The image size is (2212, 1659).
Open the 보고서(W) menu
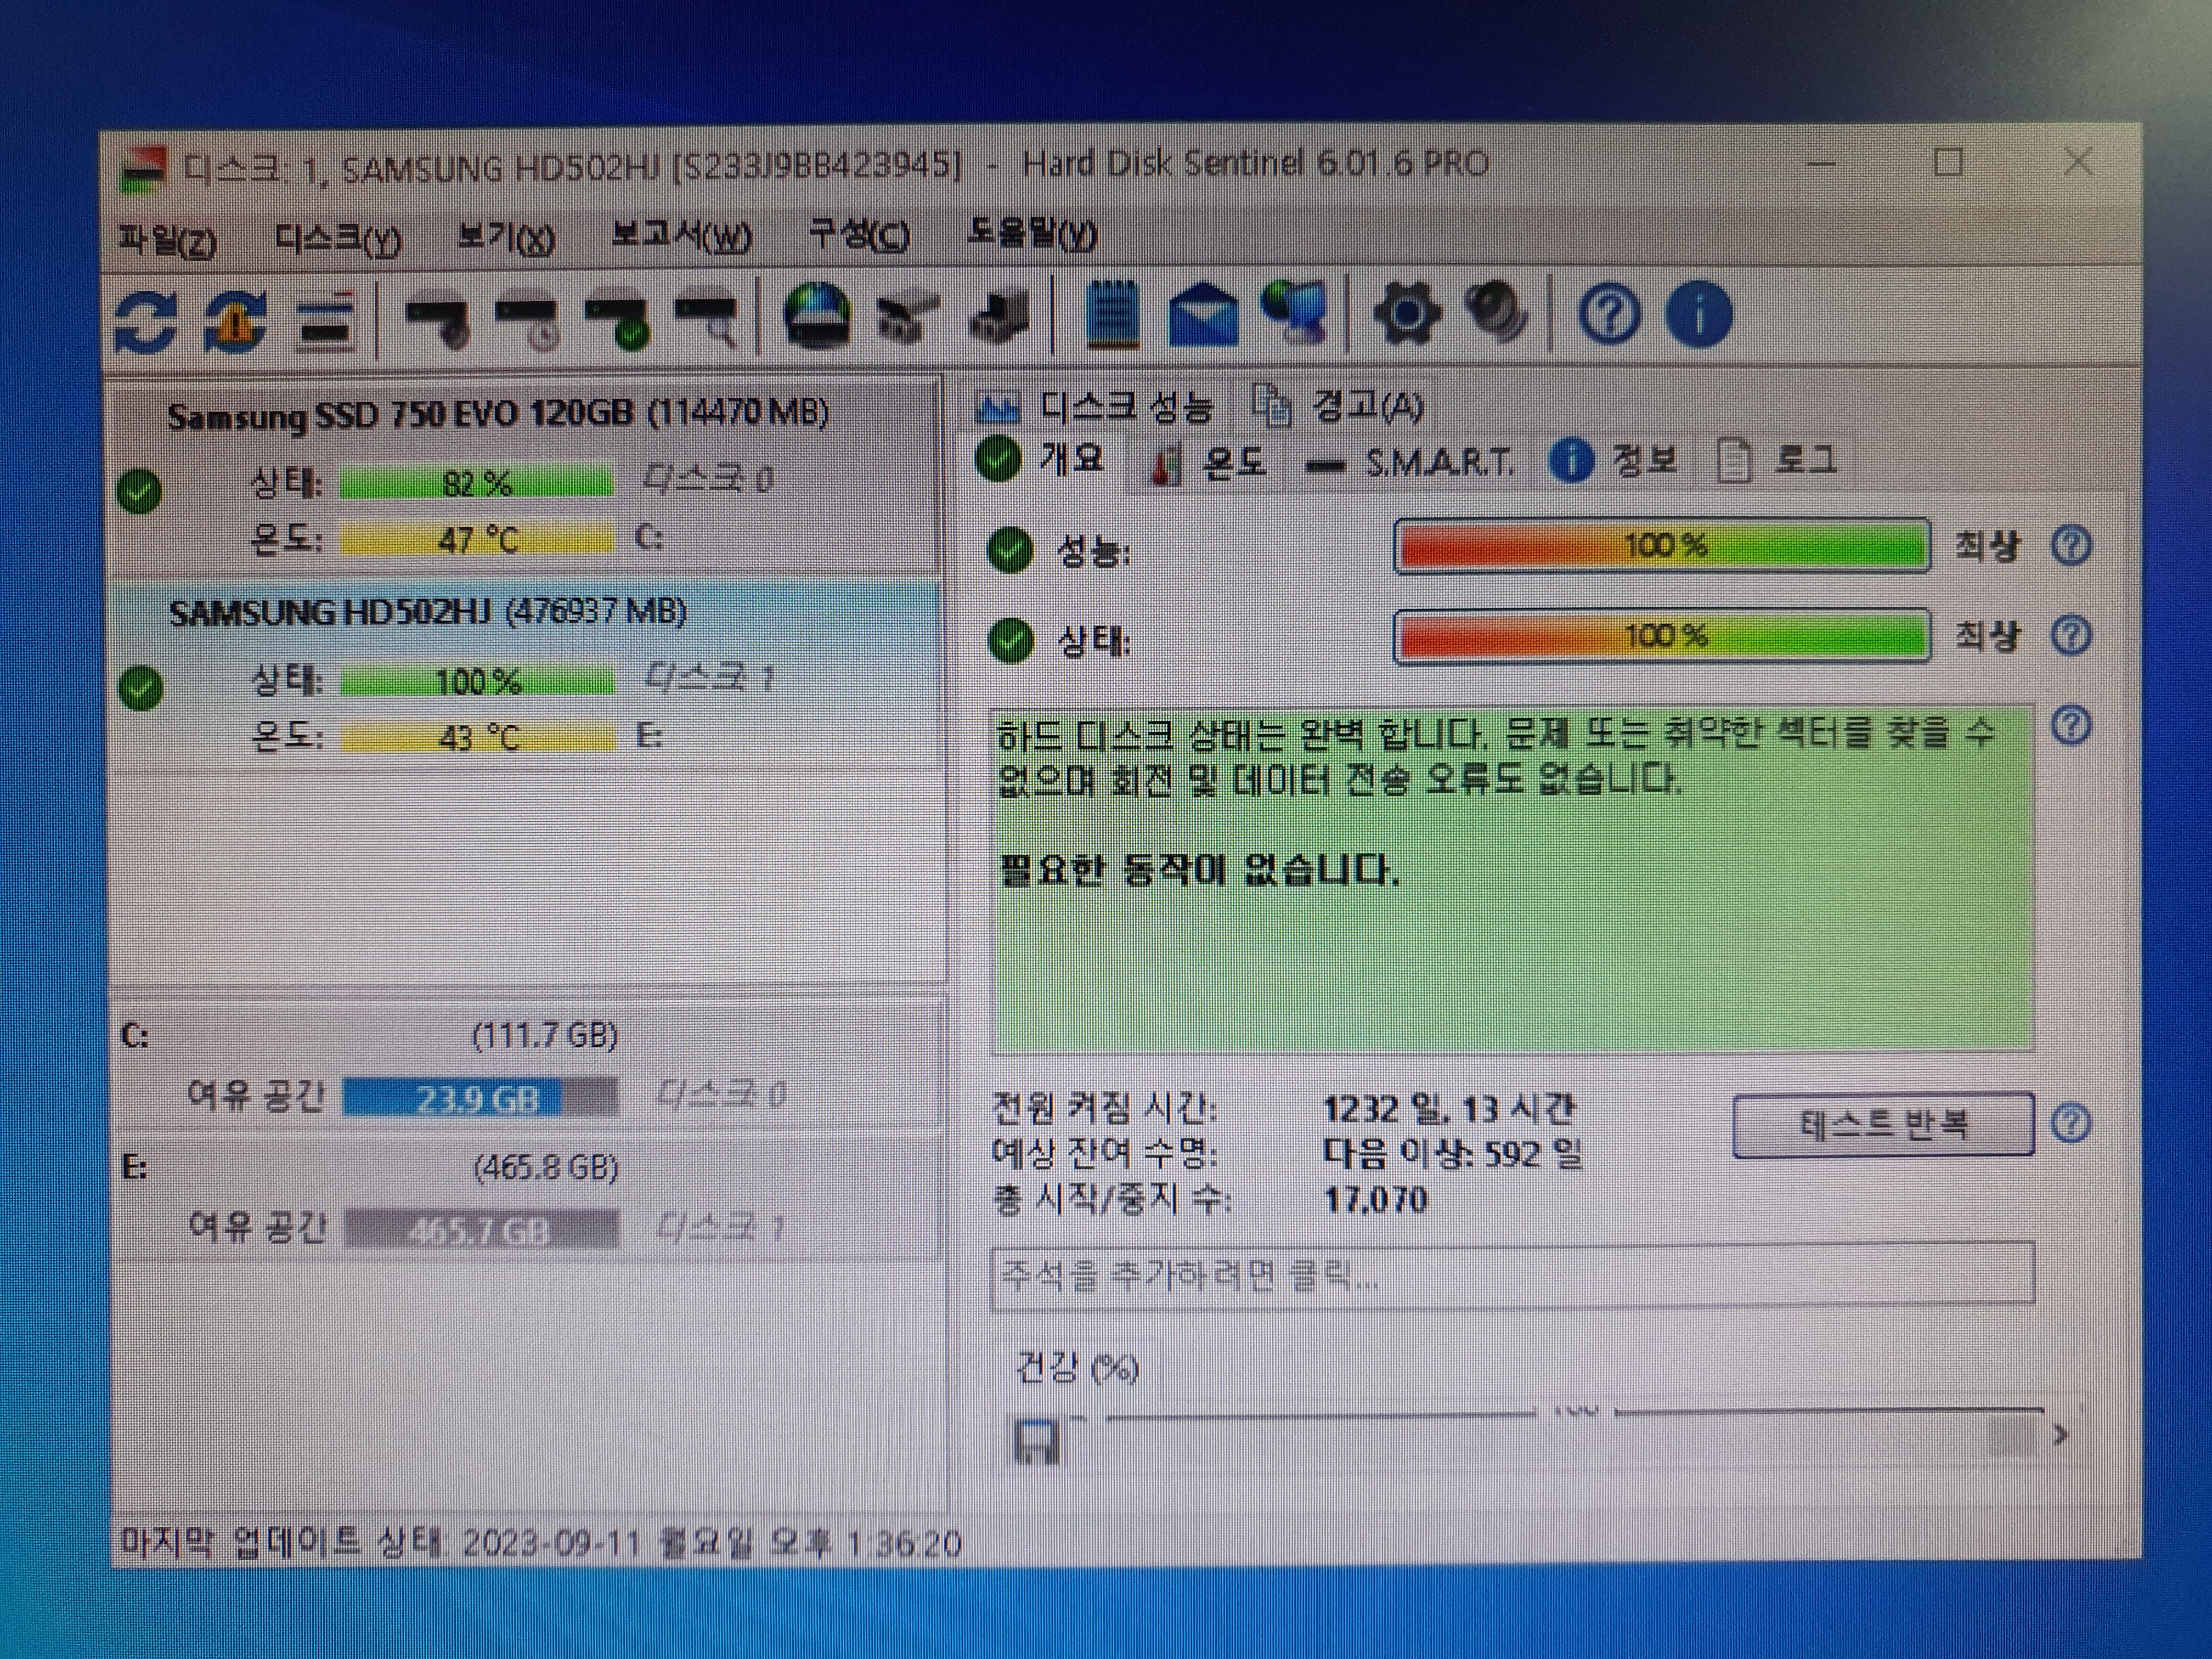click(681, 237)
